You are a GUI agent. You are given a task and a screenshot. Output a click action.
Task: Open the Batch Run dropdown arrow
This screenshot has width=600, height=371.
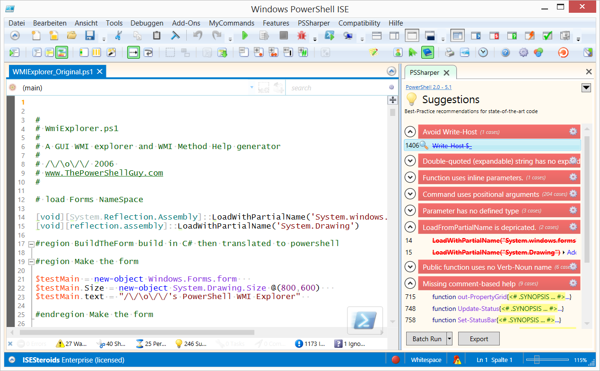449,339
